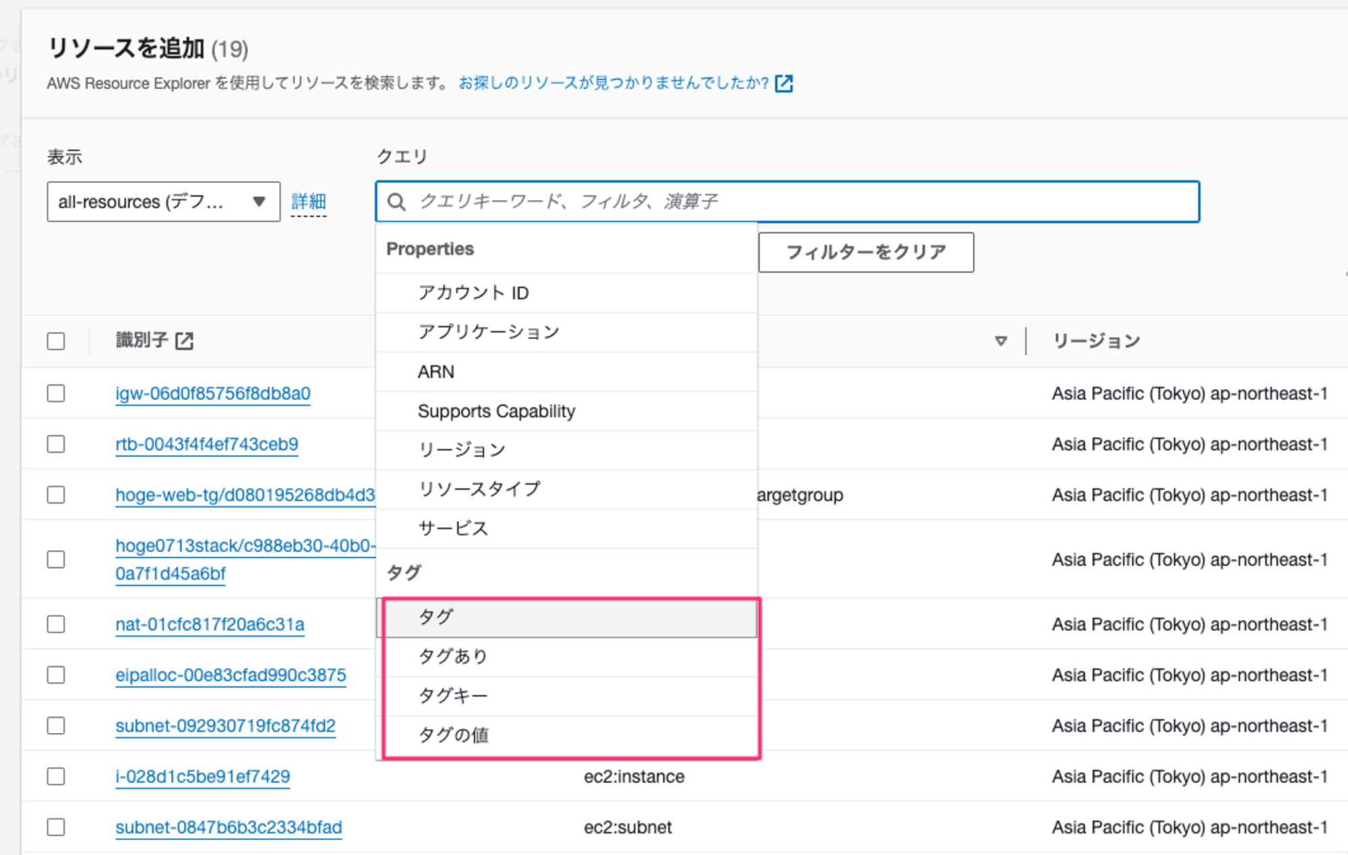Open the i-028d1c5be91ef7429 instance link

(203, 776)
